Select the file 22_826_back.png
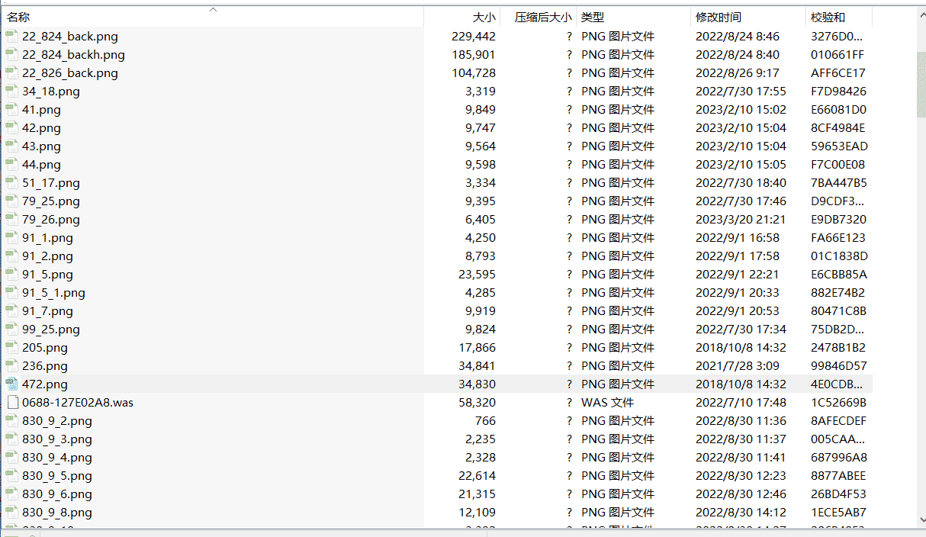The width and height of the screenshot is (926, 537). point(70,72)
